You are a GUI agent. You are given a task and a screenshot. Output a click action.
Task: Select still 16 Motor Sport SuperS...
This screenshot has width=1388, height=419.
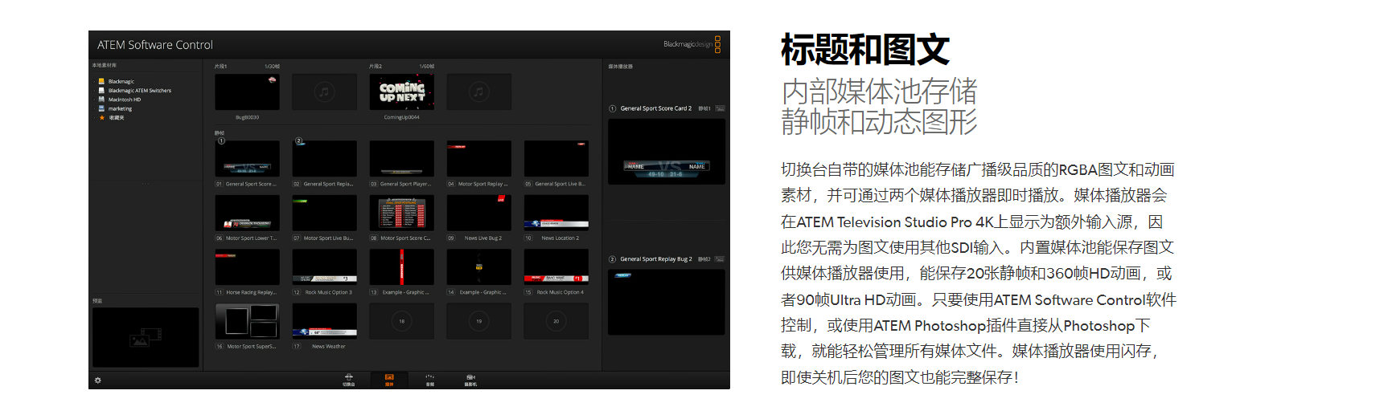pos(247,321)
